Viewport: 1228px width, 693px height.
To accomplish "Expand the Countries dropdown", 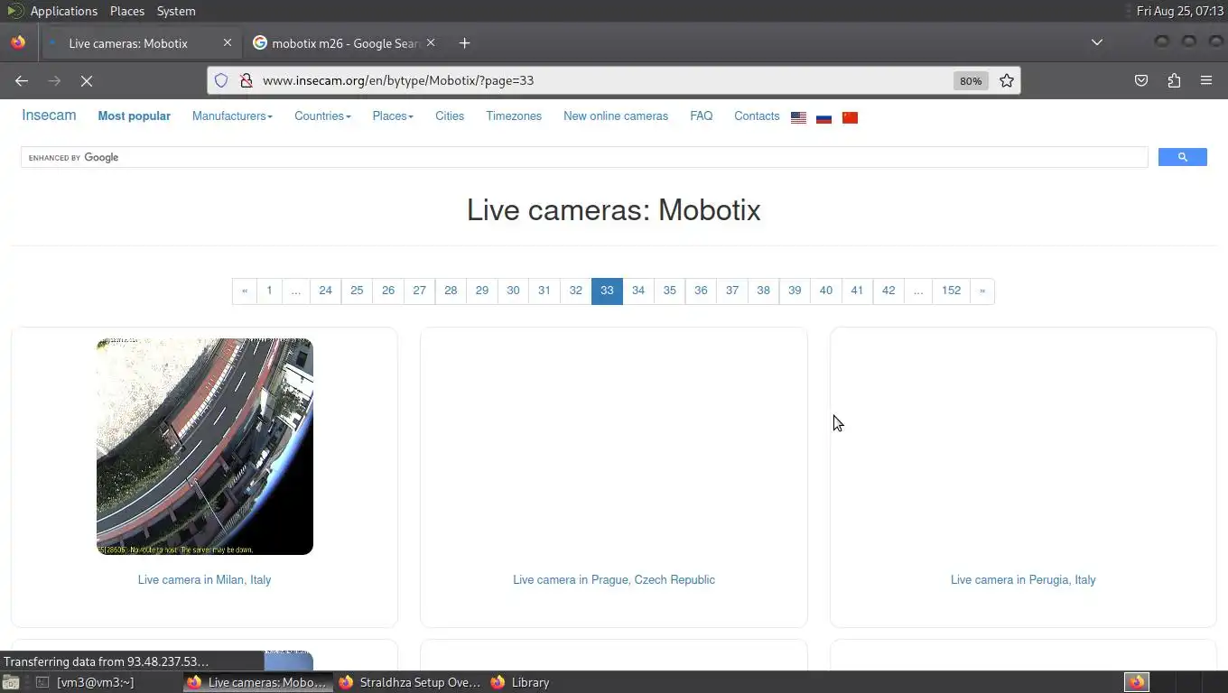I will 322,115.
